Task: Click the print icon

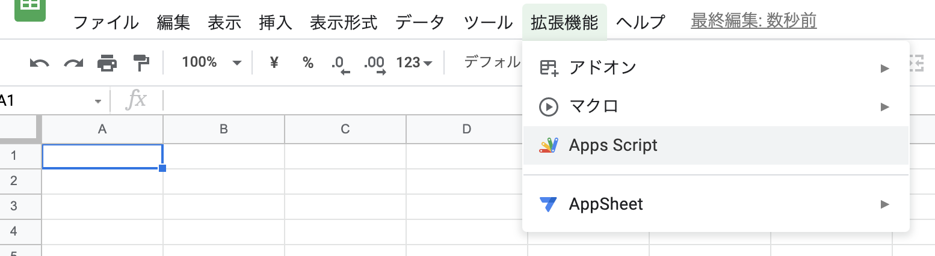Action: (107, 62)
